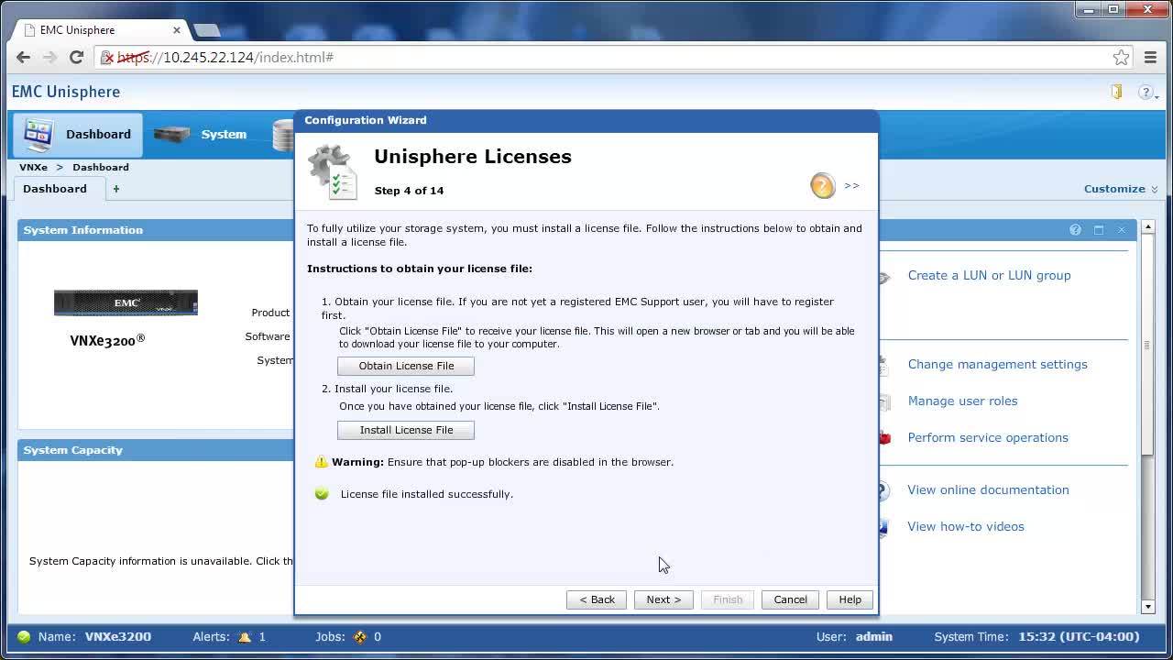Open View online documentation link

click(988, 489)
